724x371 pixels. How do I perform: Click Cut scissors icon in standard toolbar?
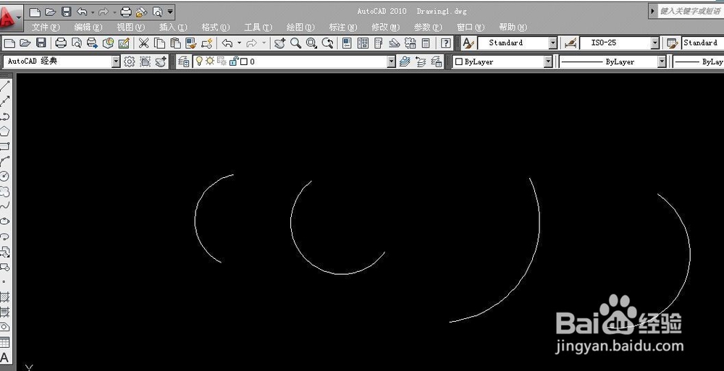[144, 43]
